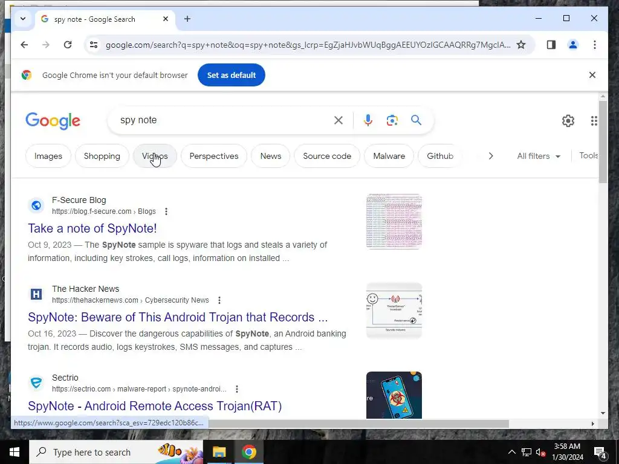
Task: Open the Windows Start menu
Action: (x=15, y=452)
